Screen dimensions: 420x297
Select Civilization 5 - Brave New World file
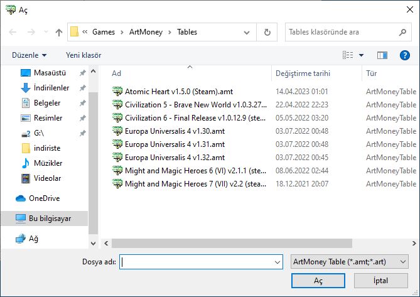(196, 105)
